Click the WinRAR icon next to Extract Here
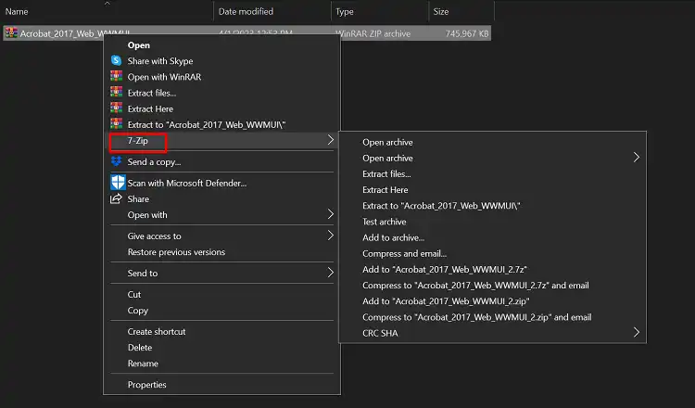The height and width of the screenshot is (408, 695). click(x=116, y=108)
